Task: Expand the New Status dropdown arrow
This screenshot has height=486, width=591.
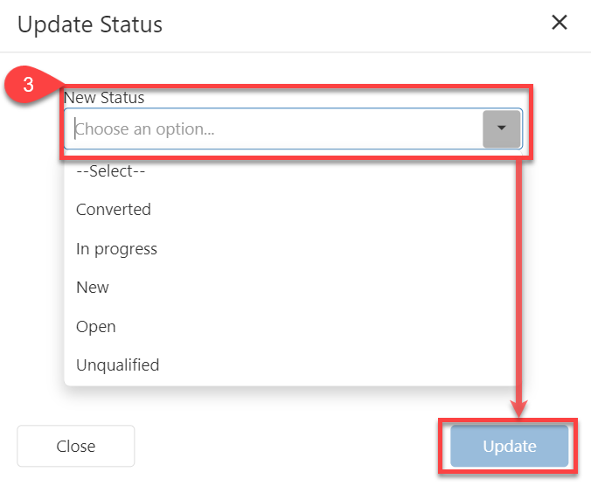Action: (x=502, y=128)
